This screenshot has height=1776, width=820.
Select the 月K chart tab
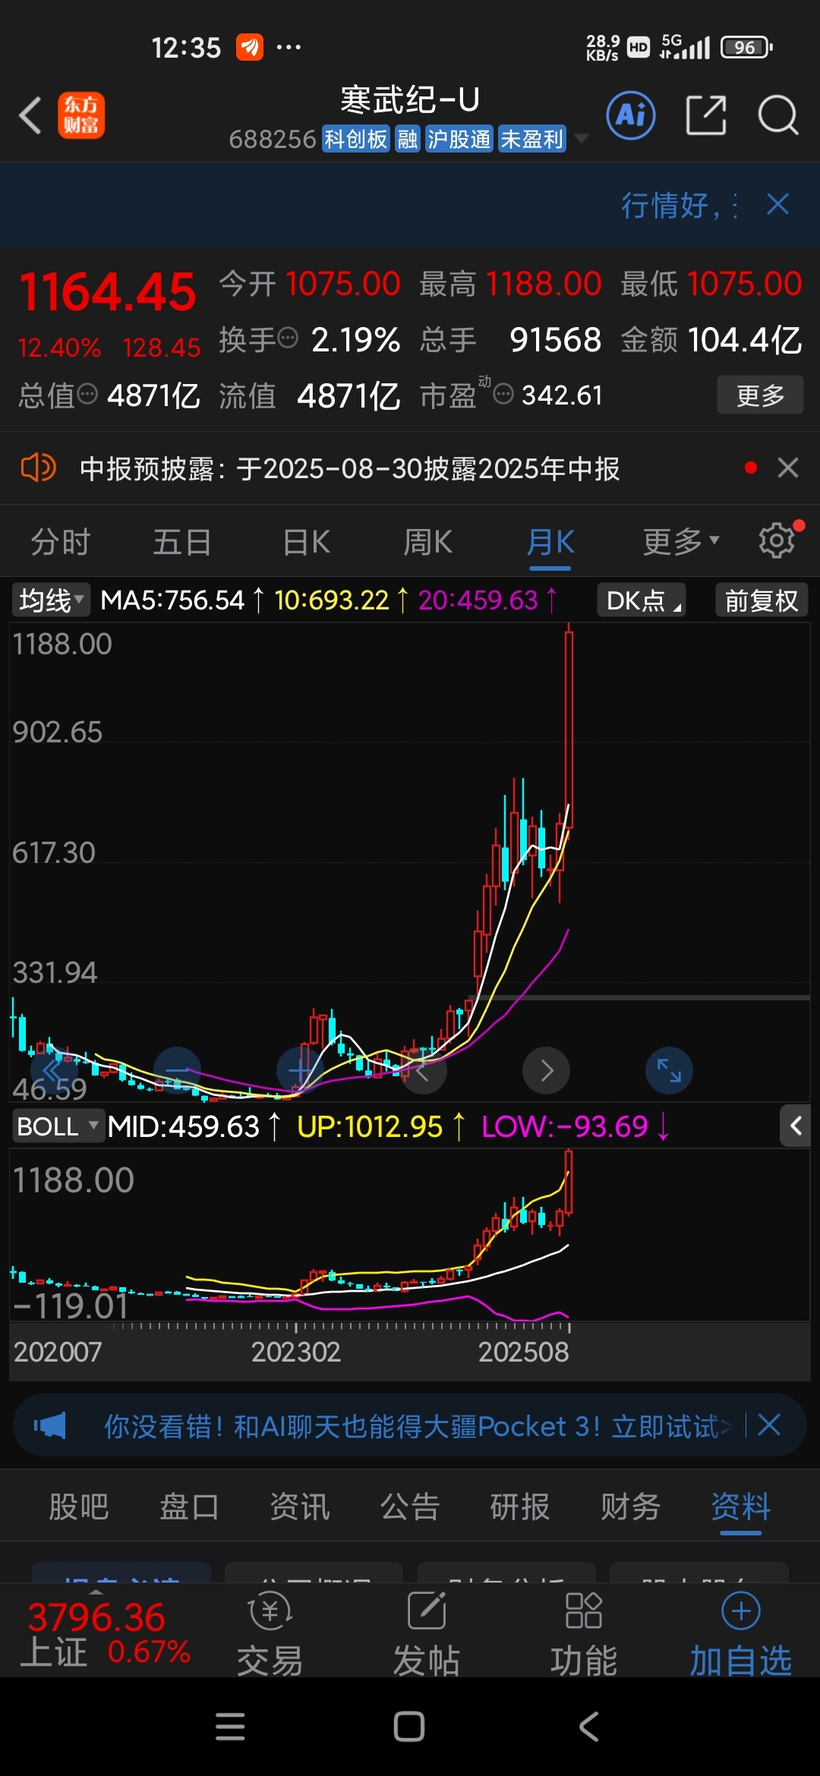pos(550,543)
